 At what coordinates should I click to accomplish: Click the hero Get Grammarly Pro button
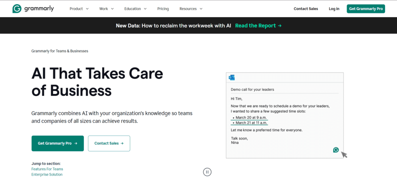(x=58, y=143)
